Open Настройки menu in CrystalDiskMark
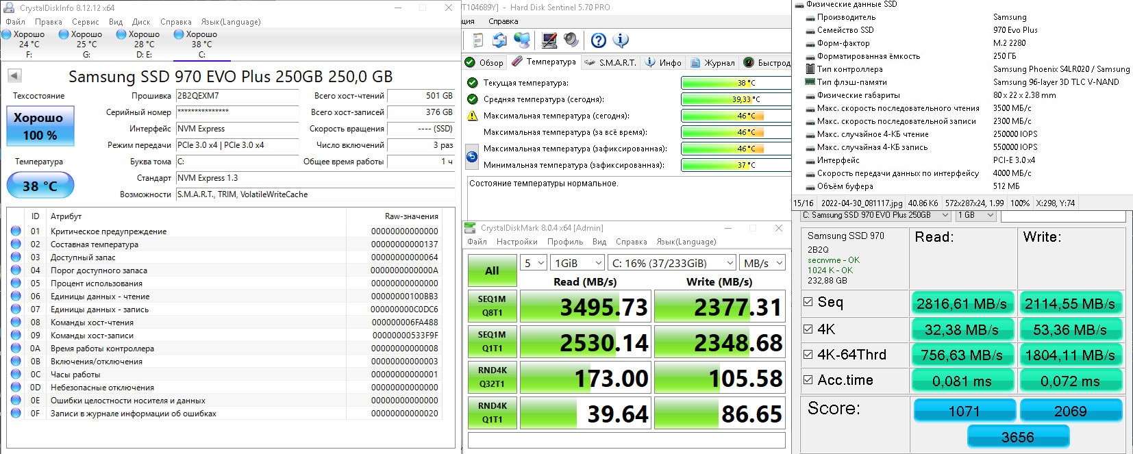The image size is (1133, 454). pos(517,242)
